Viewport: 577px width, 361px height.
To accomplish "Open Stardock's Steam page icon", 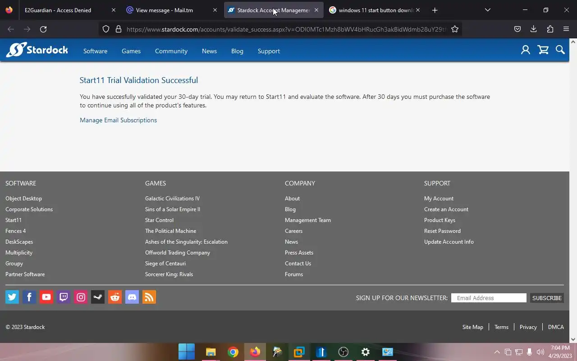I will tap(98, 297).
